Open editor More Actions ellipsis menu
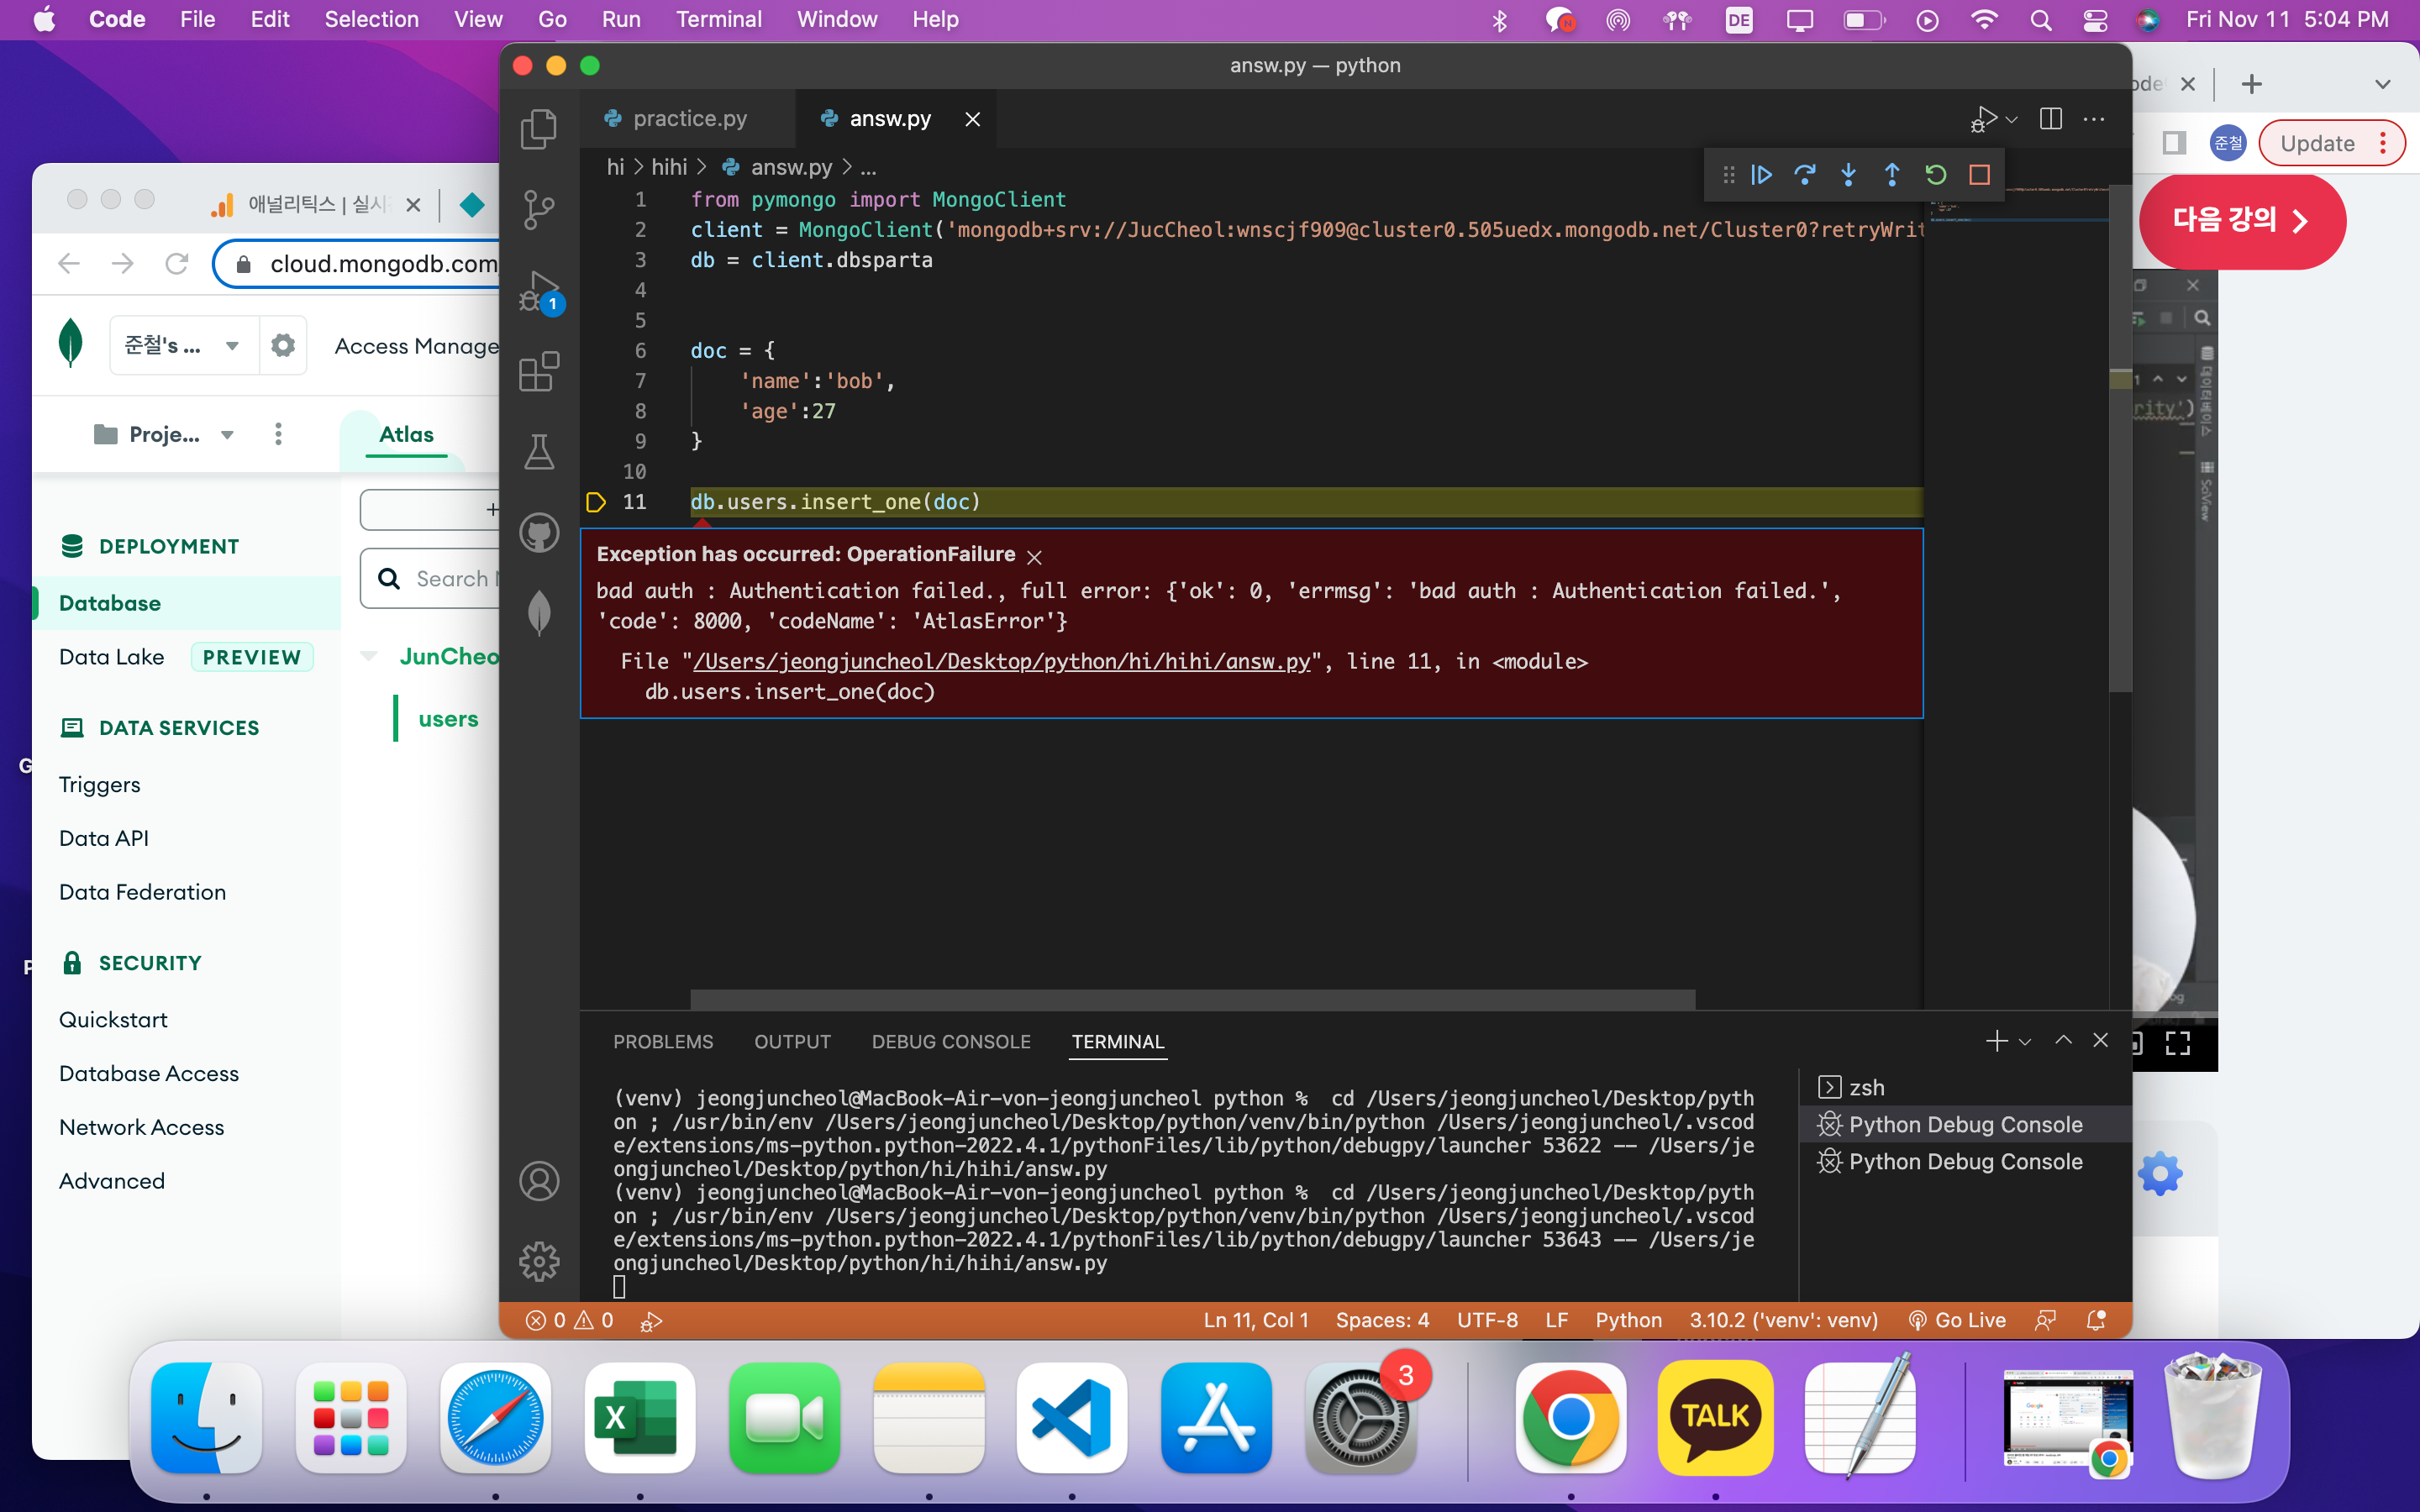The image size is (2420, 1512). (x=2094, y=119)
